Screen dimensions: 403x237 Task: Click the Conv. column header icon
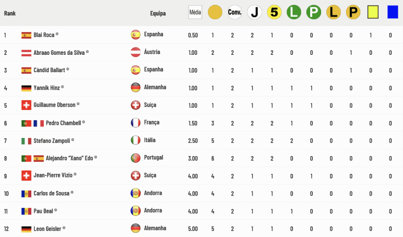click(x=235, y=12)
